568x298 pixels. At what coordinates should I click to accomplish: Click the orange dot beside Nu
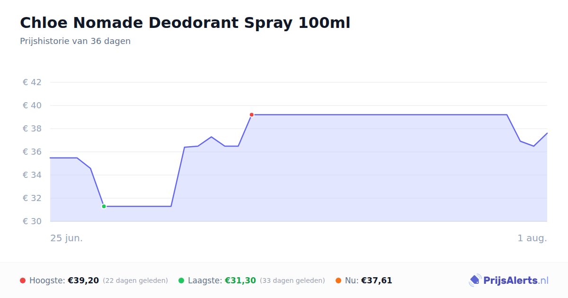(x=338, y=280)
